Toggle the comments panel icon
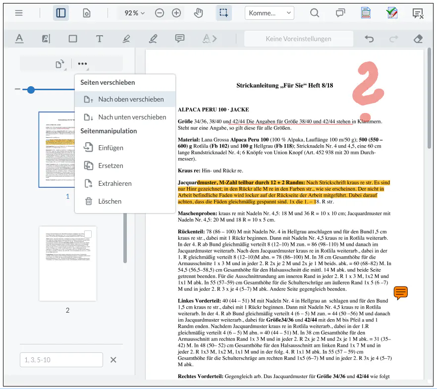Viewport: 437px width, 389px height. pyautogui.click(x=340, y=13)
